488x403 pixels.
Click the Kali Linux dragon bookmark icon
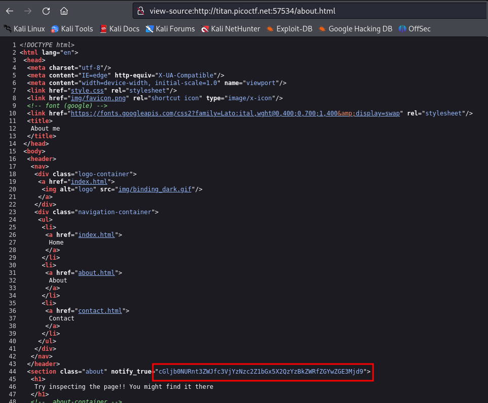pos(8,29)
